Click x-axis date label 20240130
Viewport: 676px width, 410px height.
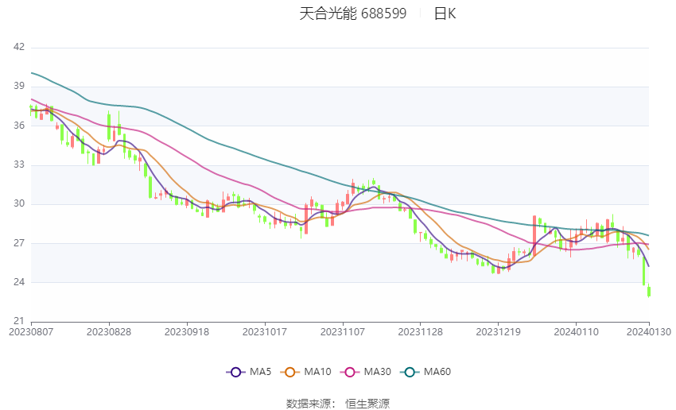649,332
